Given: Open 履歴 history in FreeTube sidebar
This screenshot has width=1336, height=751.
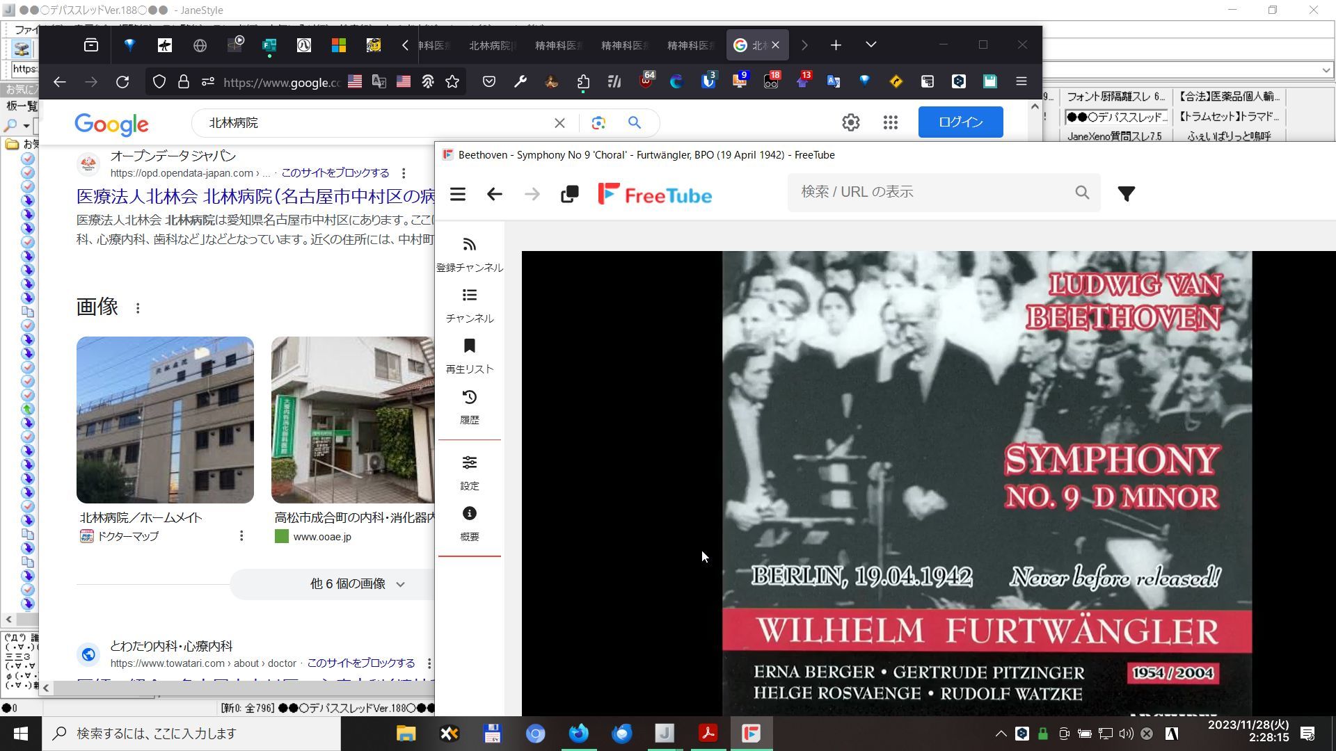Looking at the screenshot, I should pyautogui.click(x=470, y=407).
